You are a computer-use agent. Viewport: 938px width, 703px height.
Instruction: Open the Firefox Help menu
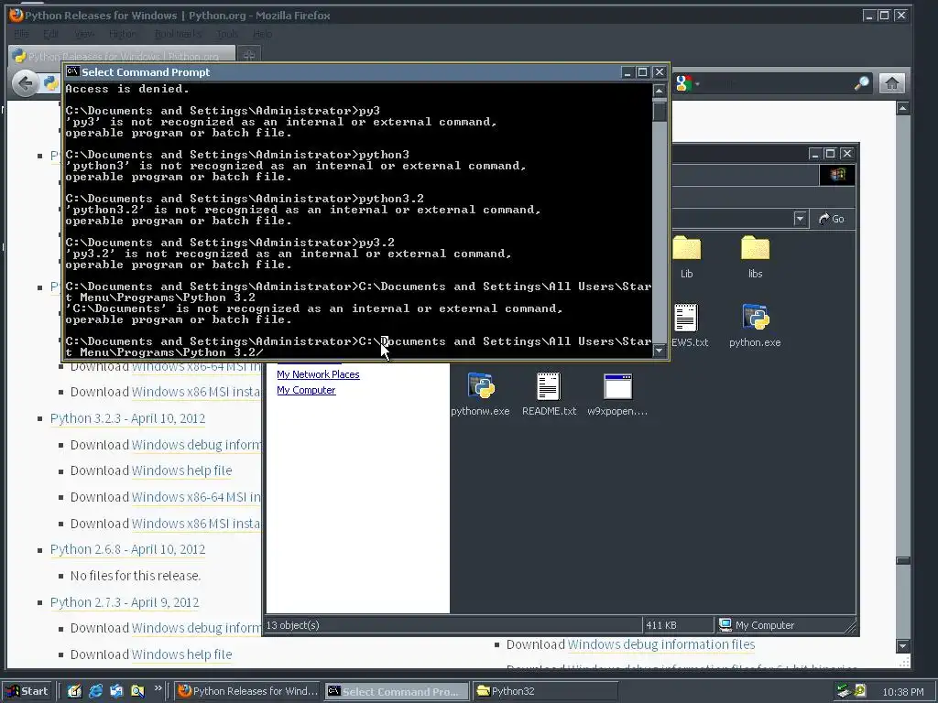click(x=263, y=34)
